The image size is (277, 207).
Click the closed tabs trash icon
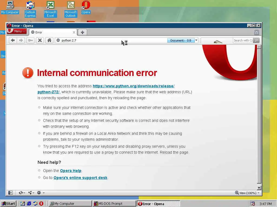257,32
